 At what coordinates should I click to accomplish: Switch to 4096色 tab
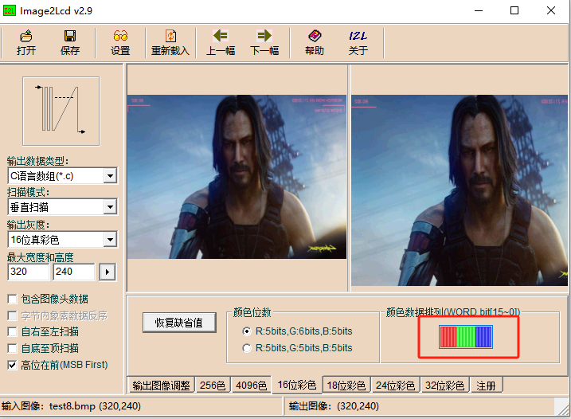(251, 385)
